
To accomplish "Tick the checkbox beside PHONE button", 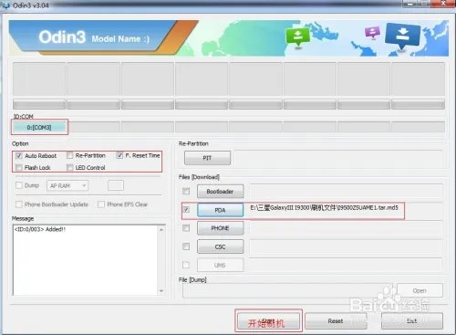I will coord(186,228).
